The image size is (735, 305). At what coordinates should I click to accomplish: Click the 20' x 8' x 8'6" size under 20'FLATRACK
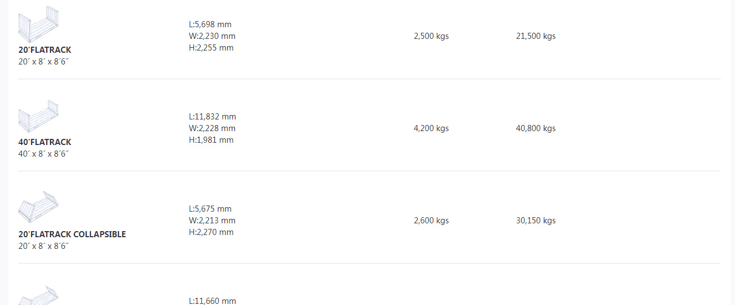pos(43,62)
